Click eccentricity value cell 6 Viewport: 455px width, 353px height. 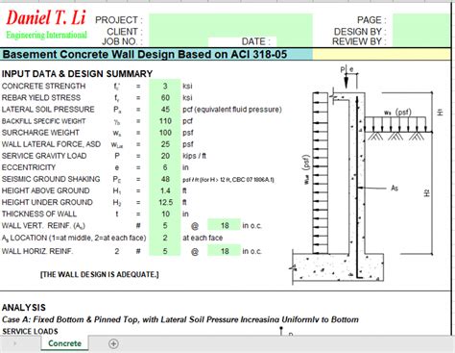165,167
